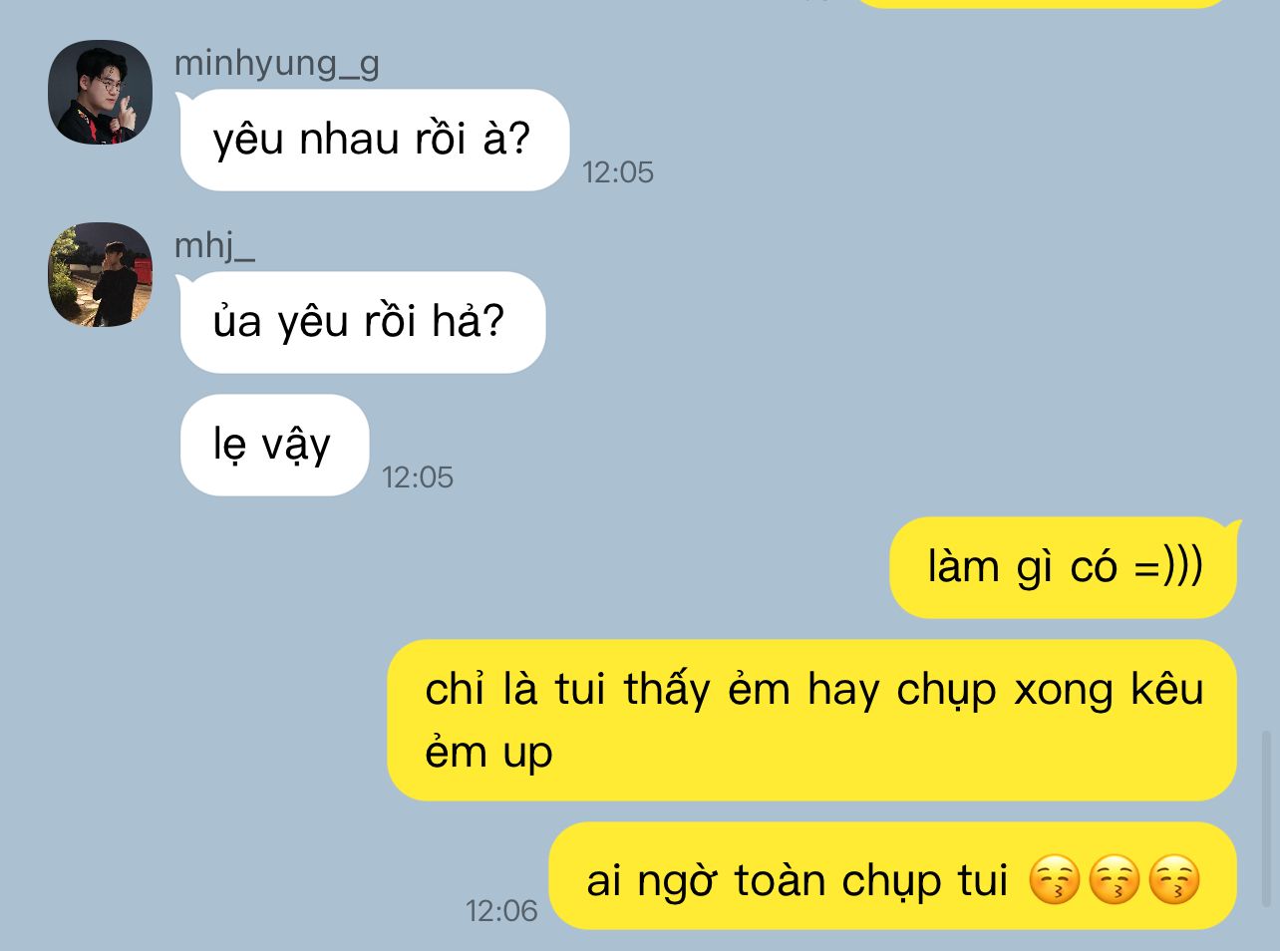Viewport: 1280px width, 951px height.
Task: Select the long "chỉ là tui thấy" message
Action: 812,720
